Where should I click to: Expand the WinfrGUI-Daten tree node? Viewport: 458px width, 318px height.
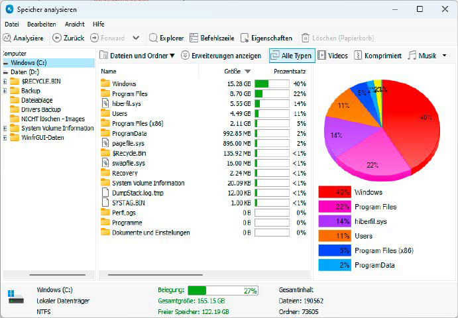tap(5, 138)
